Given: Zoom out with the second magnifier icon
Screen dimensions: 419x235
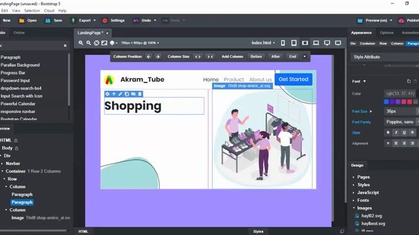Looking at the screenshot, I should click(88, 43).
